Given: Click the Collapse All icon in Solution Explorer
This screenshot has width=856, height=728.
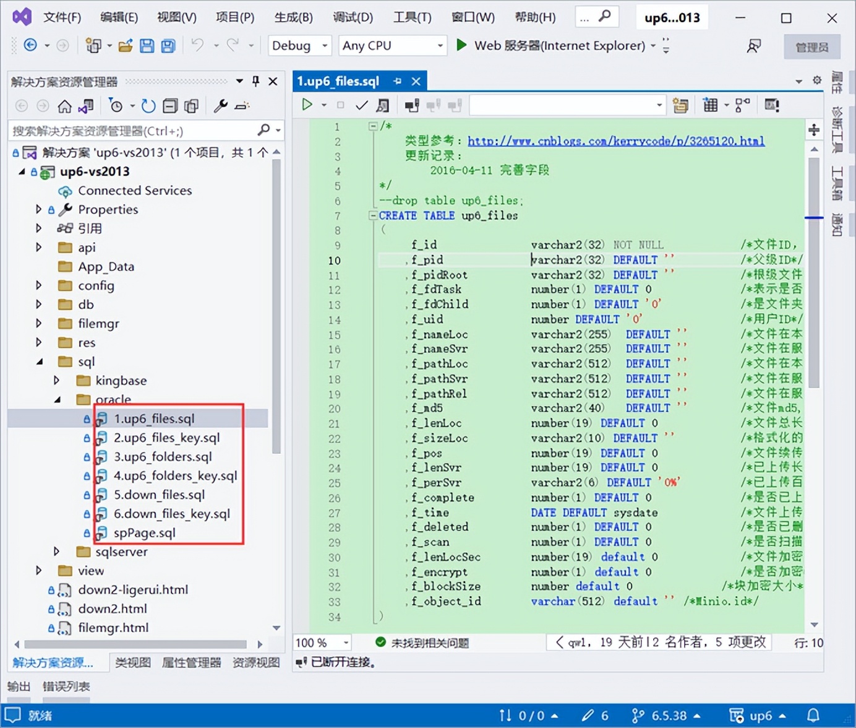Looking at the screenshot, I should click(x=170, y=106).
